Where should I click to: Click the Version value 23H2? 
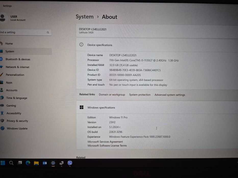(x=112, y=122)
